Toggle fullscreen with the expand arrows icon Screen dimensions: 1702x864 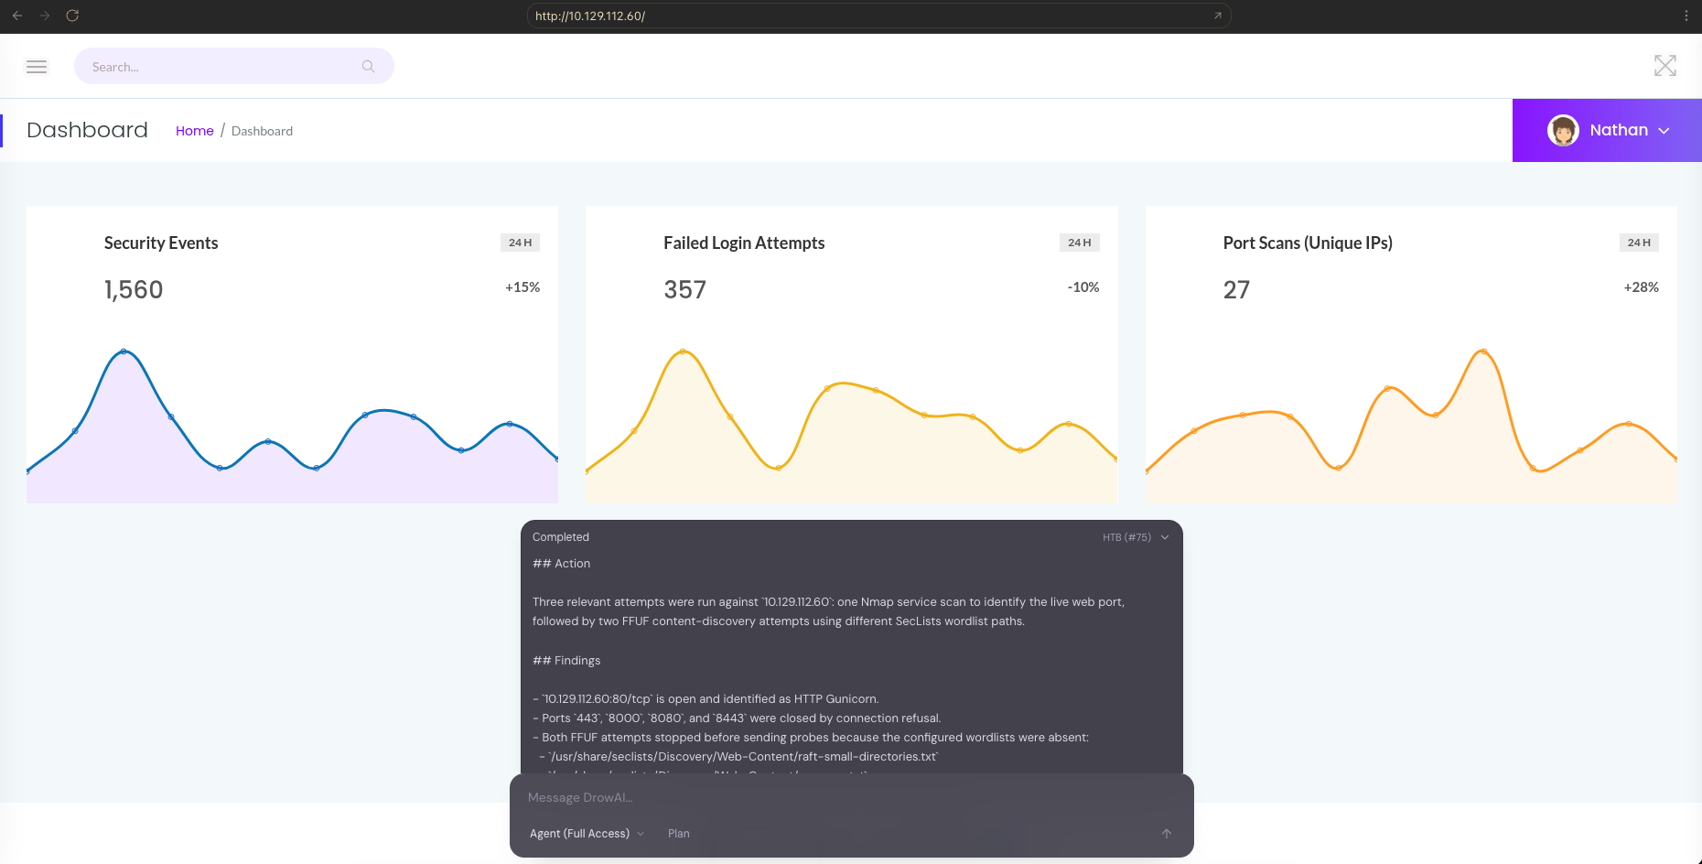[1665, 66]
